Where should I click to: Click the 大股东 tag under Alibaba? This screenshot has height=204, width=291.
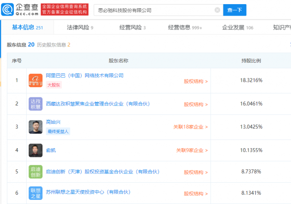(54, 85)
